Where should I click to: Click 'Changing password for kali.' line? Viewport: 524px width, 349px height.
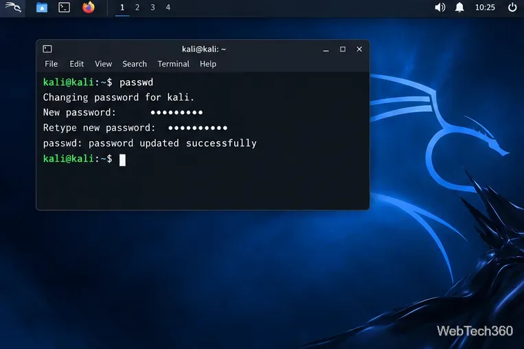tap(119, 98)
